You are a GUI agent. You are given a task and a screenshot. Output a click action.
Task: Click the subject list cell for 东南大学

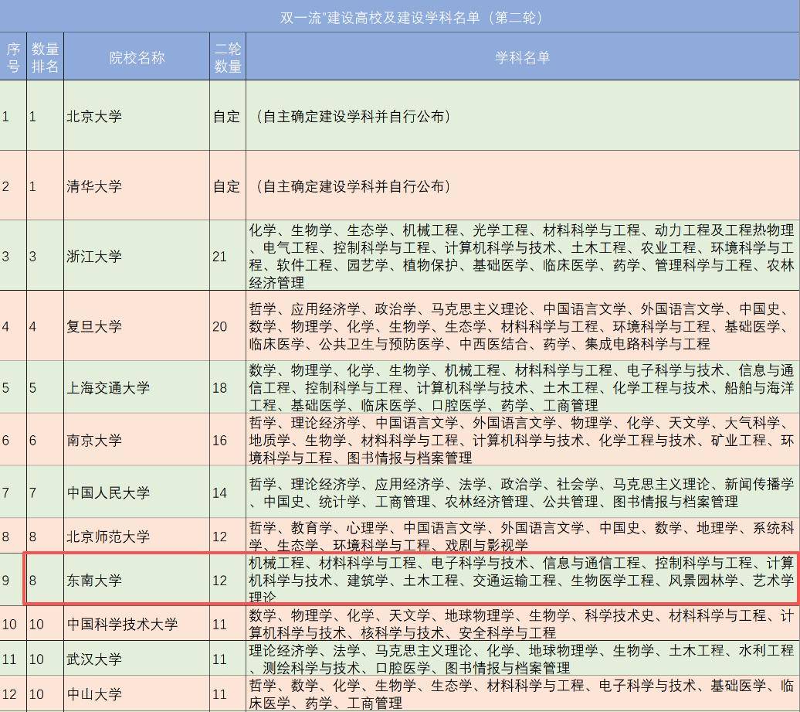point(522,580)
